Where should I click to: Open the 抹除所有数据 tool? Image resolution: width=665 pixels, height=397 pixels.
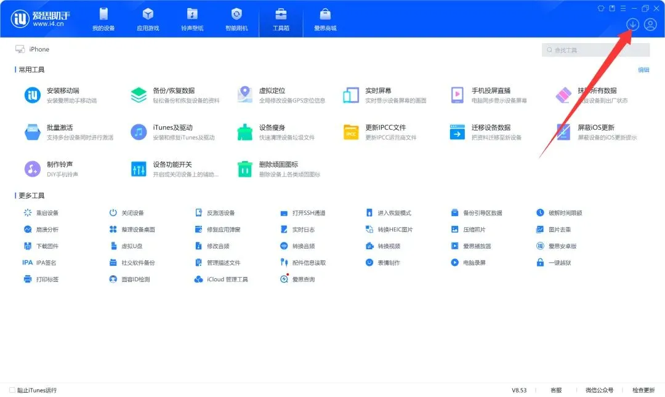(591, 95)
